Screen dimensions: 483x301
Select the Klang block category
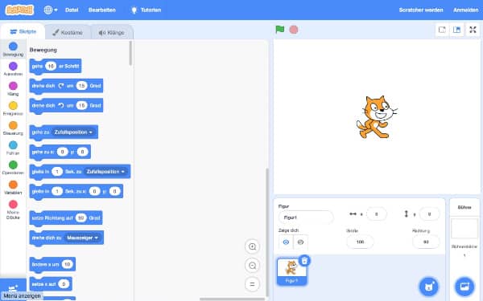click(x=13, y=89)
